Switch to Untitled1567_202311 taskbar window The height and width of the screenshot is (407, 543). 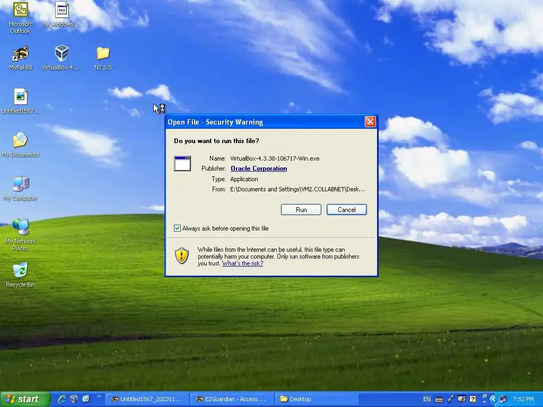[147, 399]
